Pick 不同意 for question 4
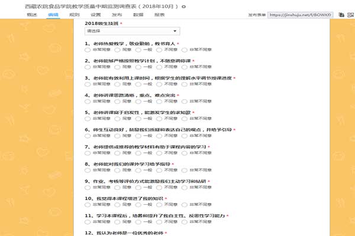This screenshot has height=236, width=355. (x=158, y=101)
